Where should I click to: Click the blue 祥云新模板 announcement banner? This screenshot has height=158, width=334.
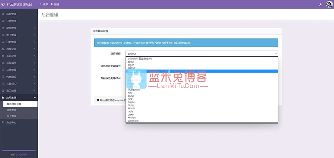tap(186, 43)
